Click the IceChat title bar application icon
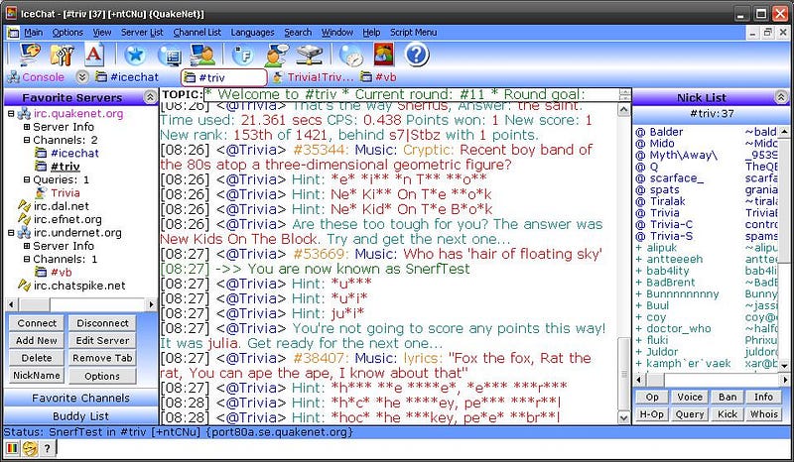Image resolution: width=794 pixels, height=462 pixels. coord(11,14)
